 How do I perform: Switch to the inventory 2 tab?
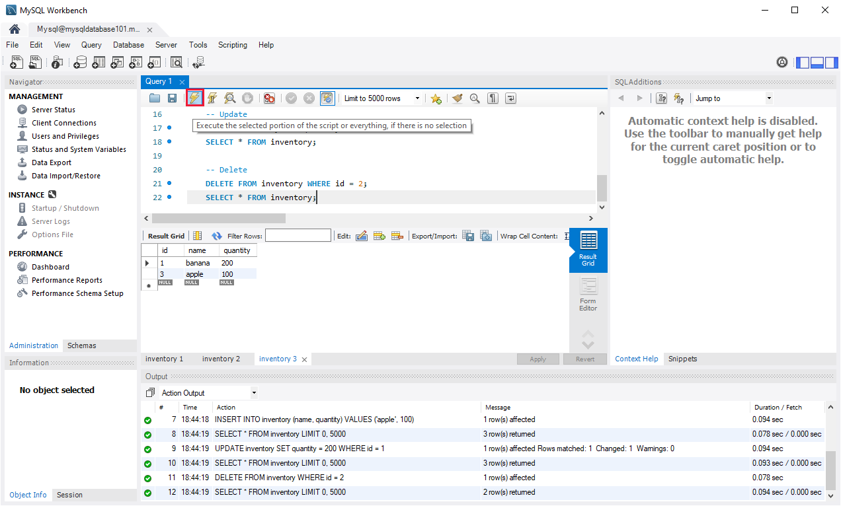[x=221, y=359]
